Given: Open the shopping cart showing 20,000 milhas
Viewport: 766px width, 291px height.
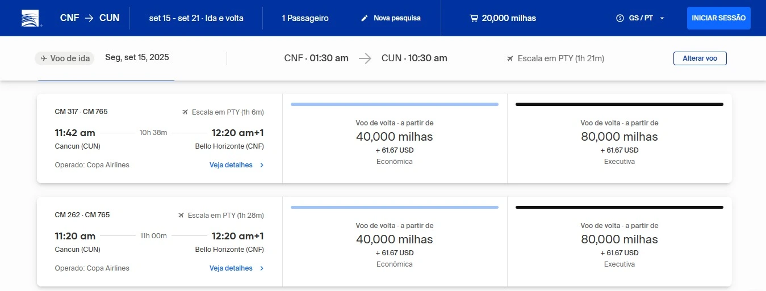Looking at the screenshot, I should point(474,18).
